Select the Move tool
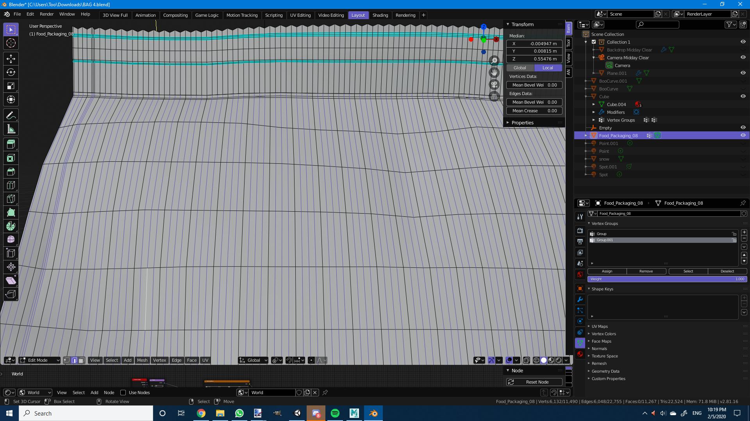750x421 pixels. 11,58
